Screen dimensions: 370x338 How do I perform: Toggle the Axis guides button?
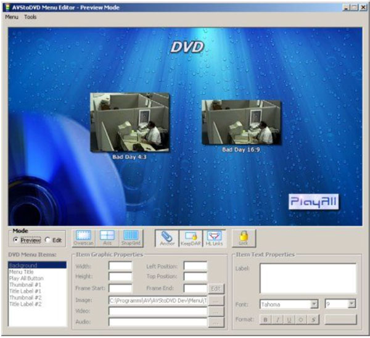point(107,239)
